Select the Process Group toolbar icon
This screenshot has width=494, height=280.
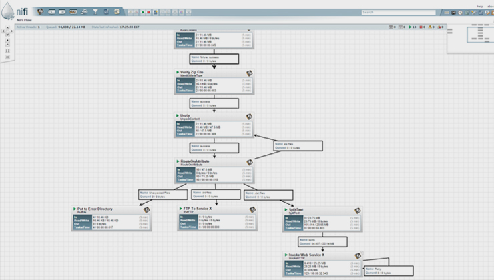pyautogui.click(x=73, y=12)
